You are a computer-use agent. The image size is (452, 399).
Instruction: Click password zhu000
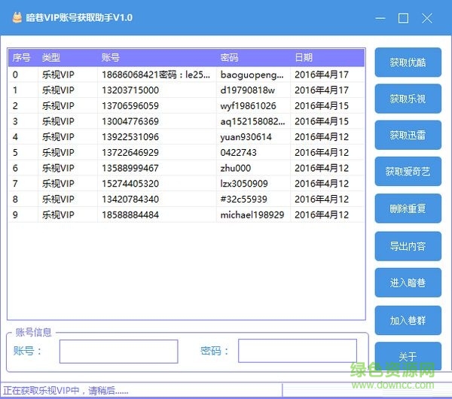click(236, 168)
